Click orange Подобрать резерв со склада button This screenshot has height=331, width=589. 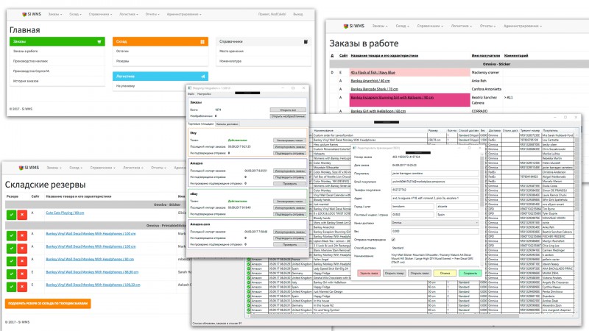tap(48, 303)
